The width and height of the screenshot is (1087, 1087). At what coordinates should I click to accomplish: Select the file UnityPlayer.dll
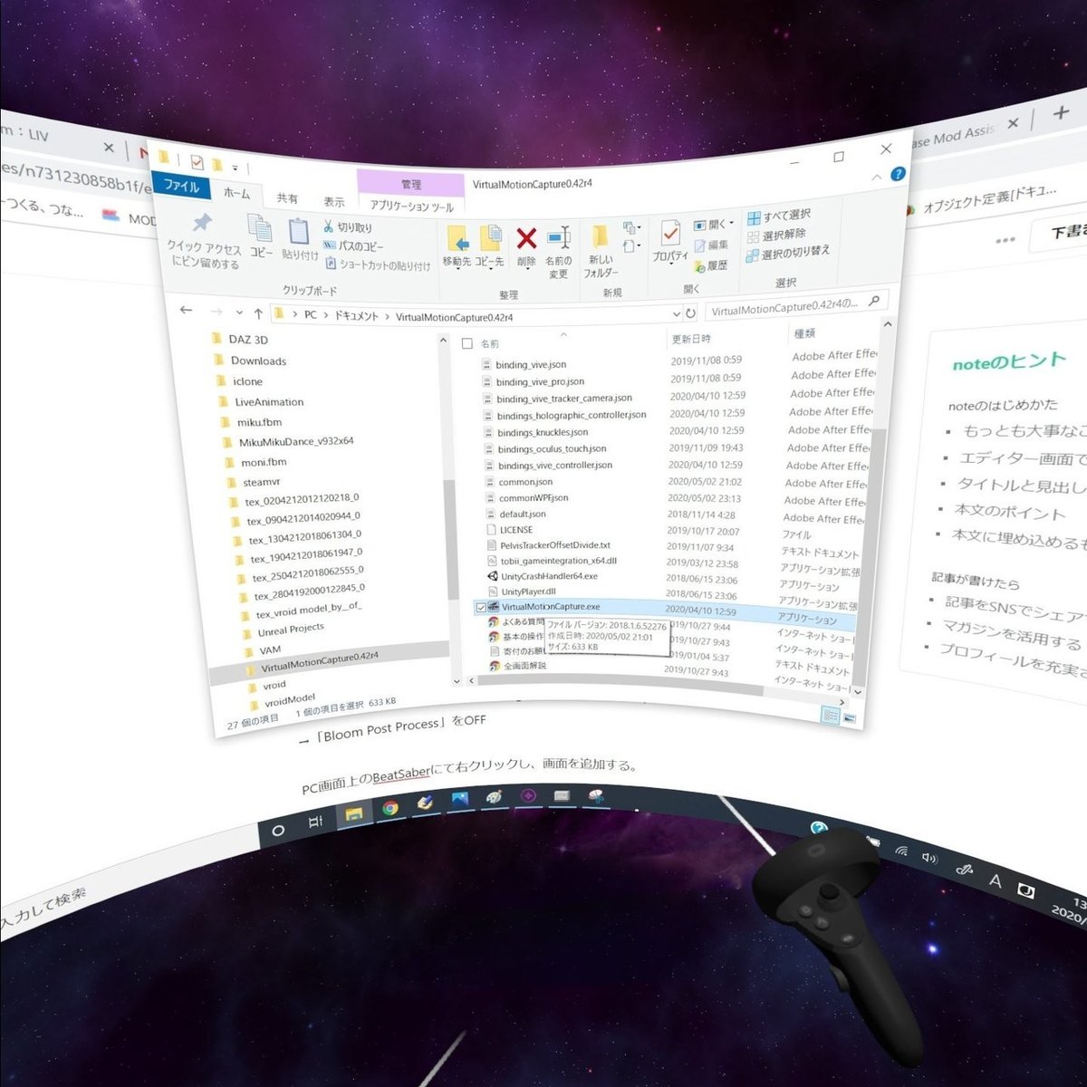pyautogui.click(x=528, y=592)
